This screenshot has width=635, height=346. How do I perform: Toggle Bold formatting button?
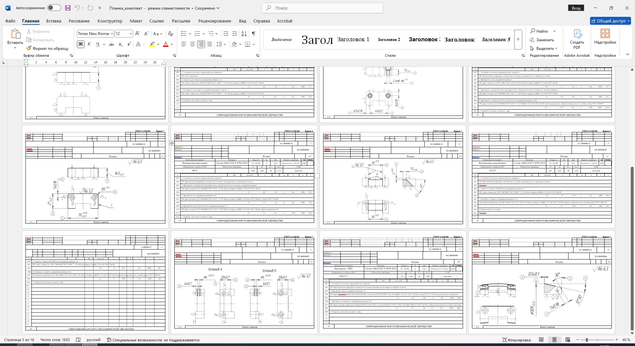[80, 44]
